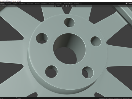Open the scene browse icon dropdown
The image size is (132, 99).
(127, 4)
